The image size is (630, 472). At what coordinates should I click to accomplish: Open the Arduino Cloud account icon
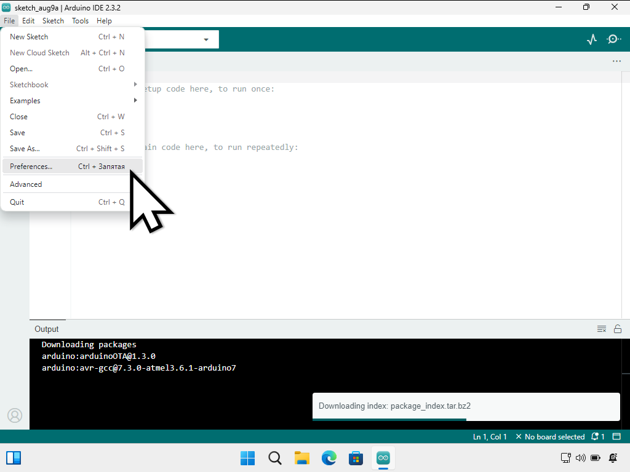[x=15, y=415]
